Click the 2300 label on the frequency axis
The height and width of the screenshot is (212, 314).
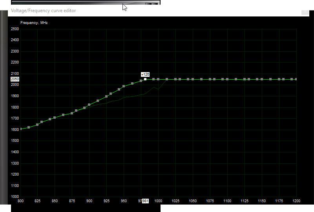click(x=15, y=51)
